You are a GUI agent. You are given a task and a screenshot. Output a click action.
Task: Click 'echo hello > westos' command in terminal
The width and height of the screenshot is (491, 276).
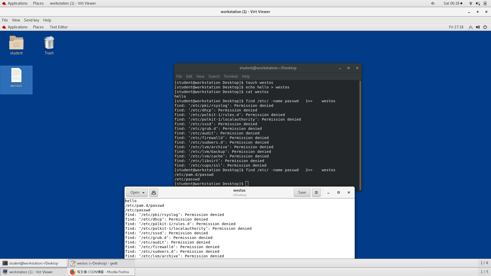(267, 87)
